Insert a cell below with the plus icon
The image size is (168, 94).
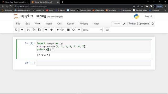tap(22, 30)
